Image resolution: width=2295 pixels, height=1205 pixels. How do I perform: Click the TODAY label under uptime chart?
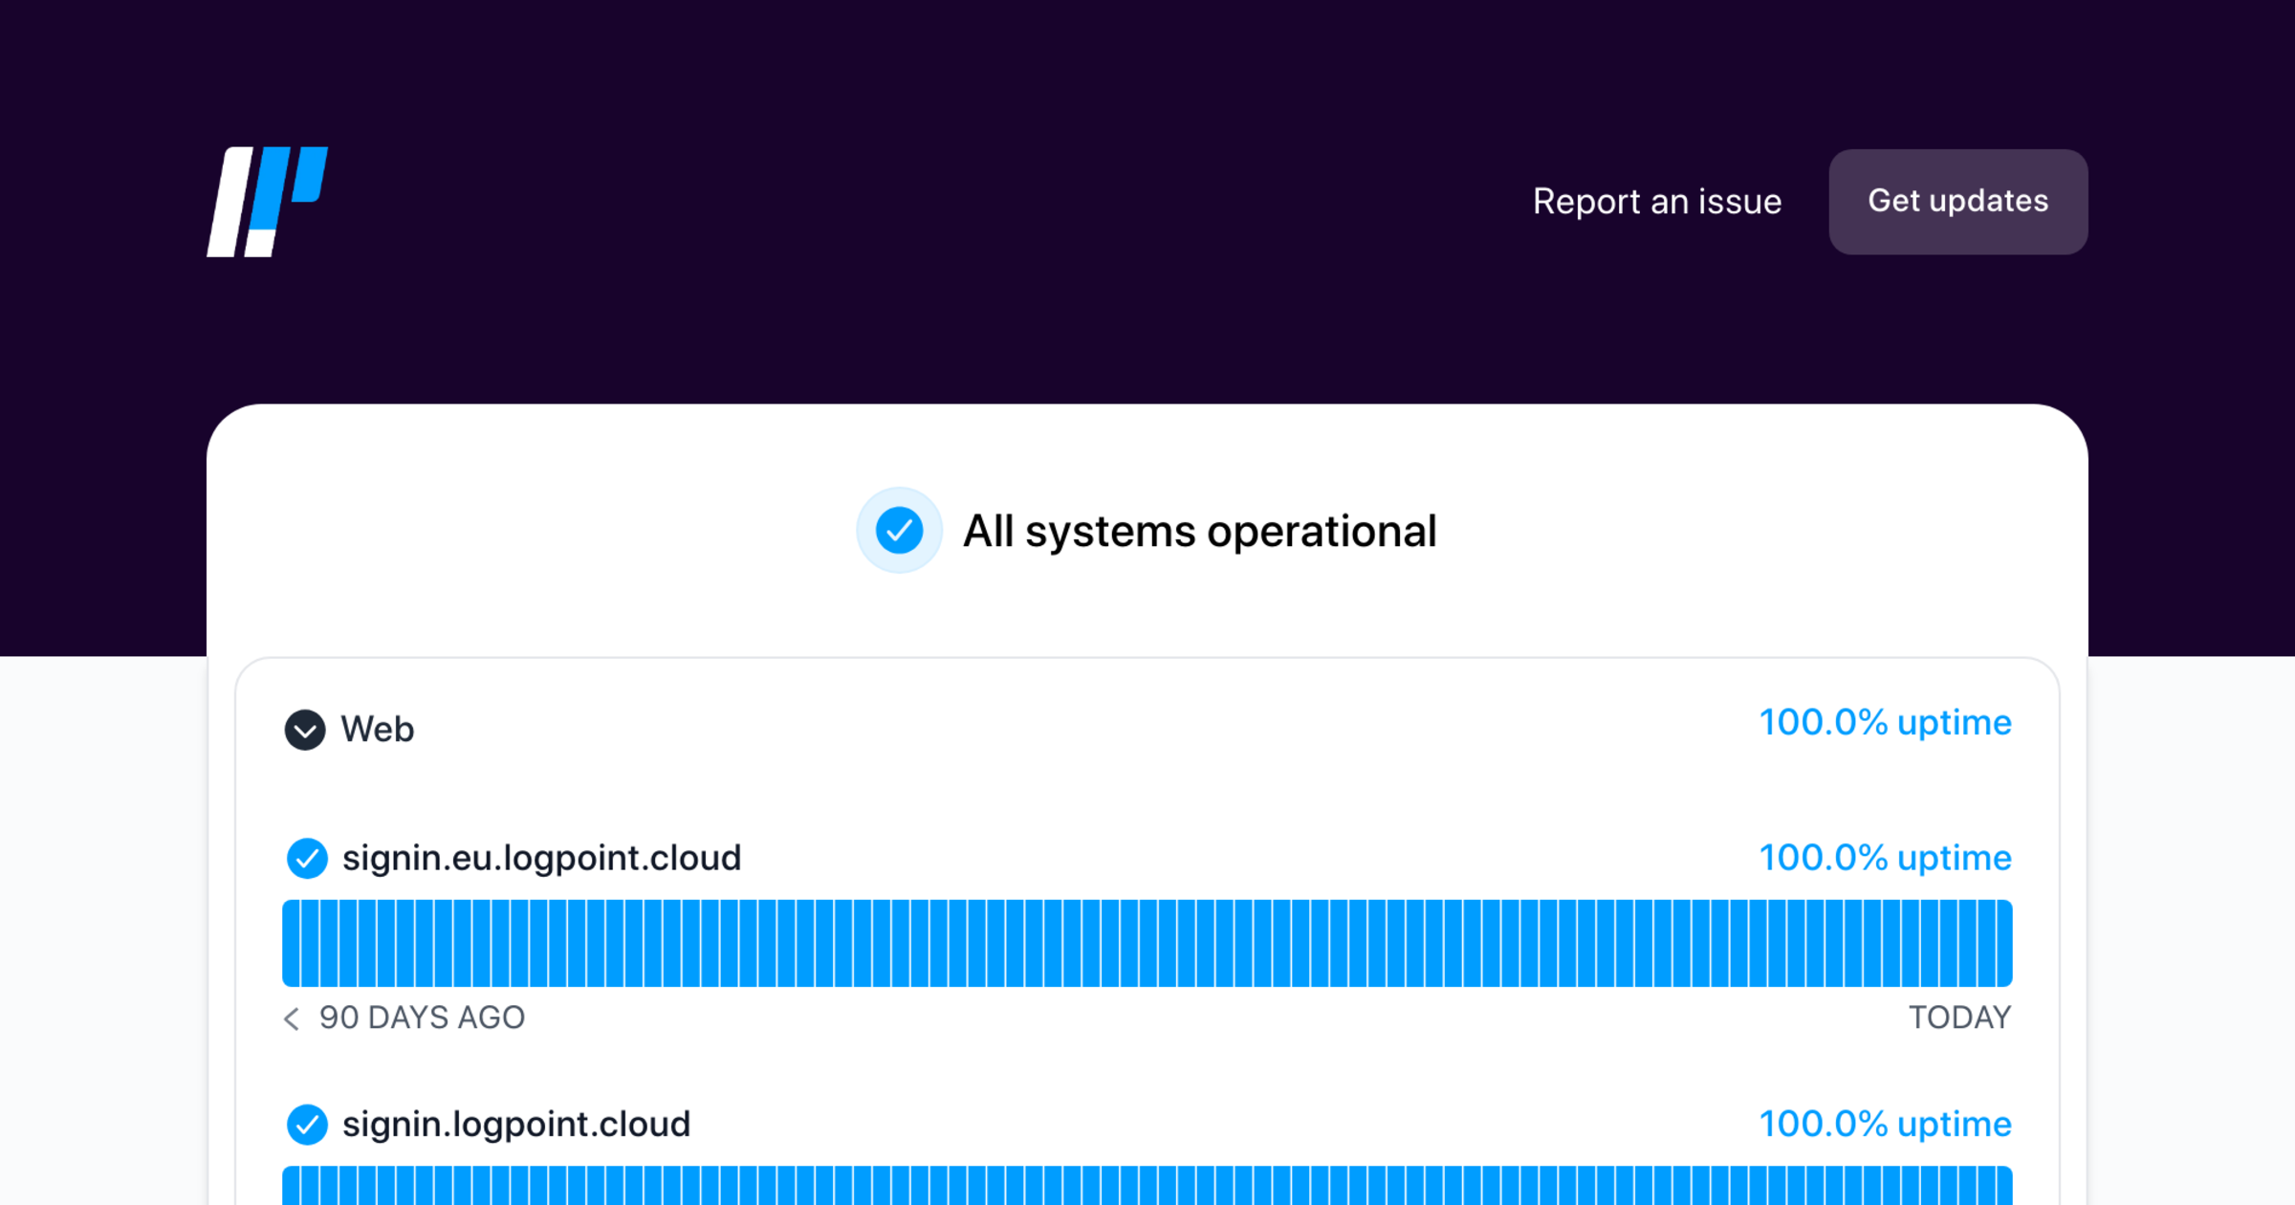(1959, 1018)
